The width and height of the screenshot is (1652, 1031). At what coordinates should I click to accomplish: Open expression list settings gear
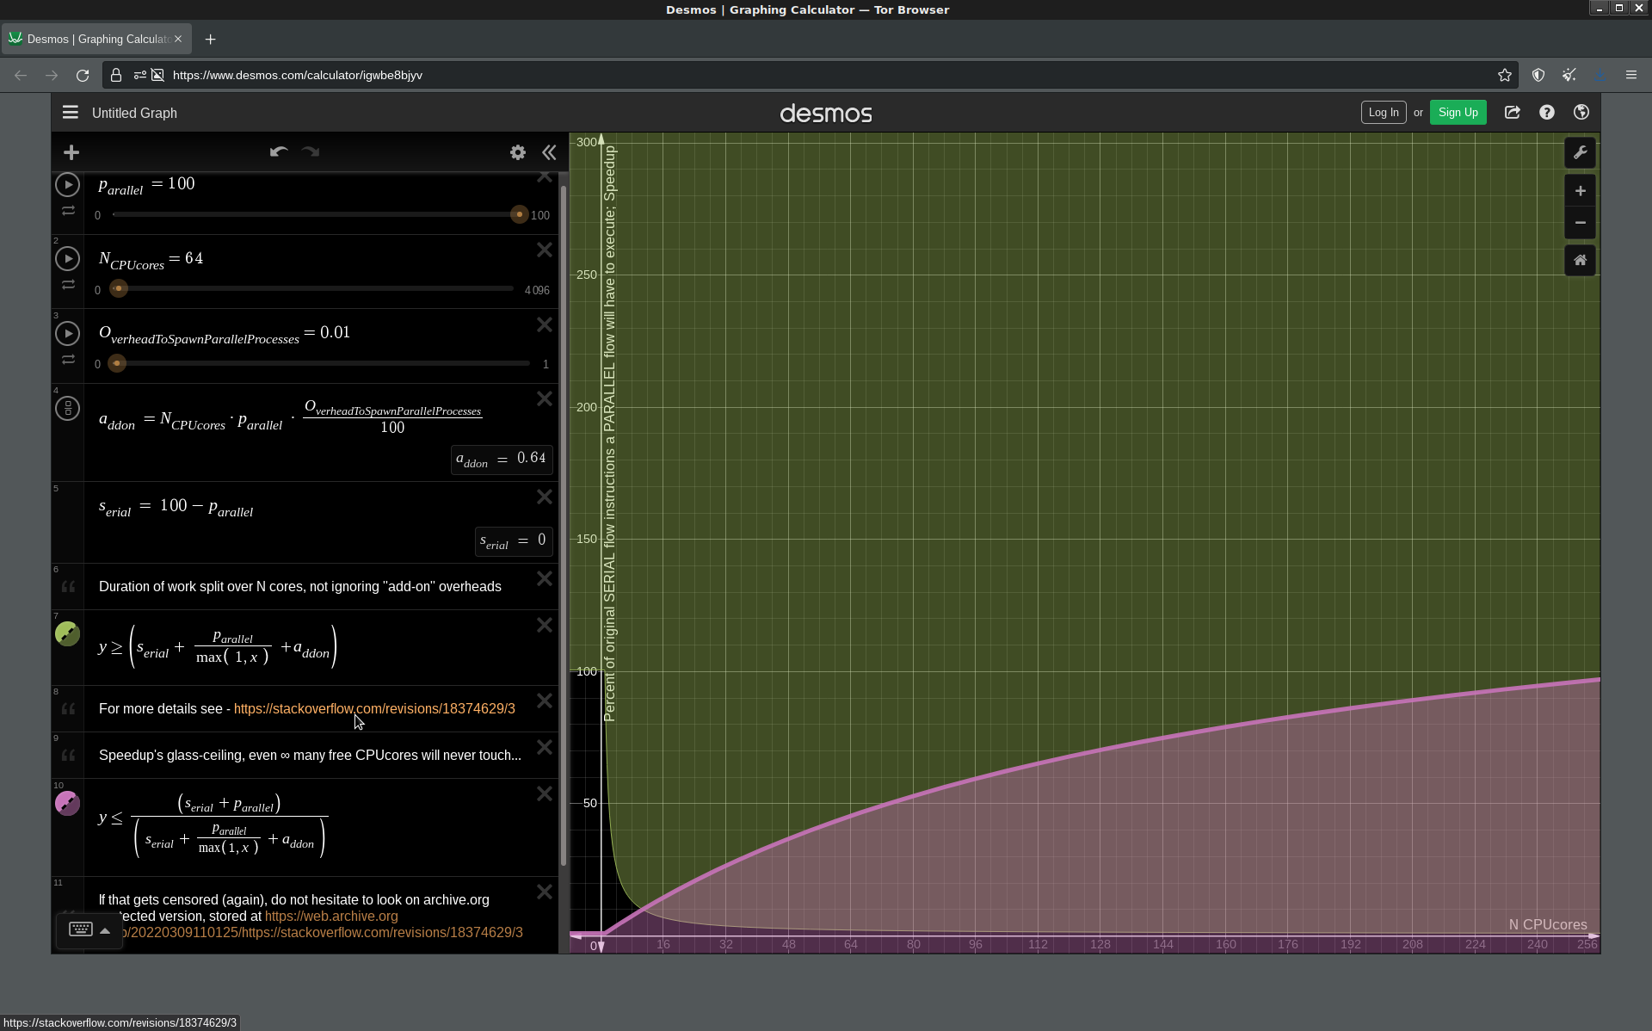(518, 152)
